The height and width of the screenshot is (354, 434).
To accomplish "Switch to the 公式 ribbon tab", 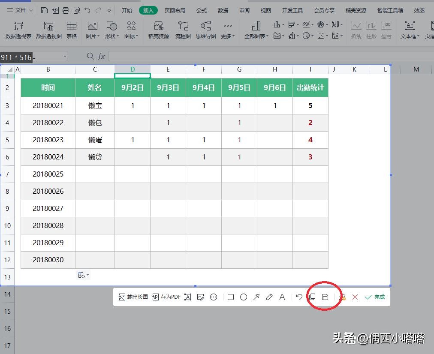I will tap(202, 10).
